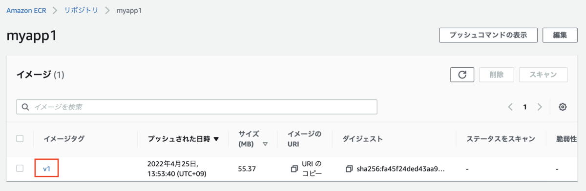Go to previous page arrow
This screenshot has width=586, height=191.
tap(510, 107)
